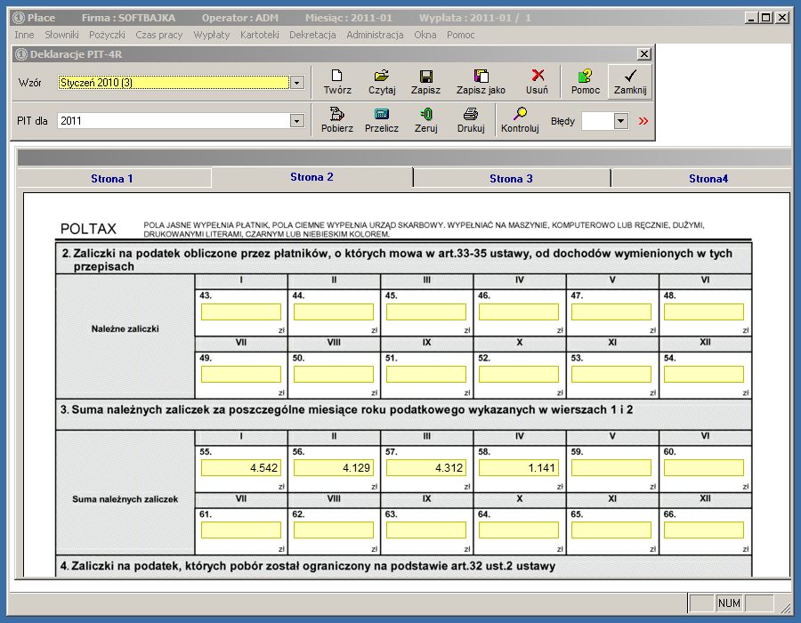
Task: Open the Dekretacja menu
Action: 312,35
